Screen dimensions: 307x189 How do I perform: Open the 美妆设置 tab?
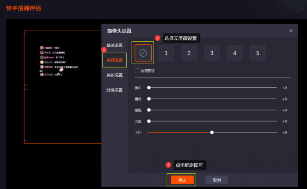(114, 75)
